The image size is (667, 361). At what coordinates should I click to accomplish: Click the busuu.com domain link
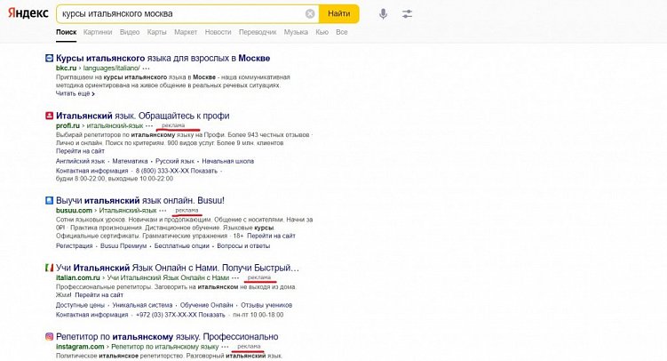tap(74, 211)
